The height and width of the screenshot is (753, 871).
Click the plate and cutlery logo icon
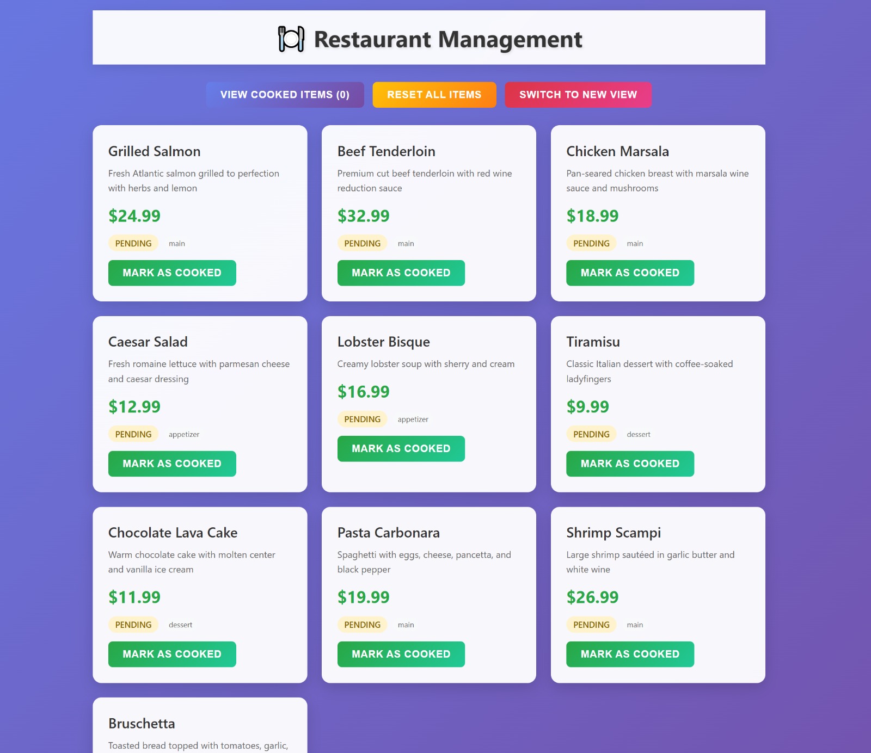pyautogui.click(x=291, y=39)
